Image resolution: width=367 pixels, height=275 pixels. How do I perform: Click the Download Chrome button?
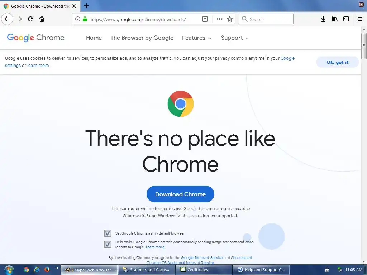tap(180, 194)
